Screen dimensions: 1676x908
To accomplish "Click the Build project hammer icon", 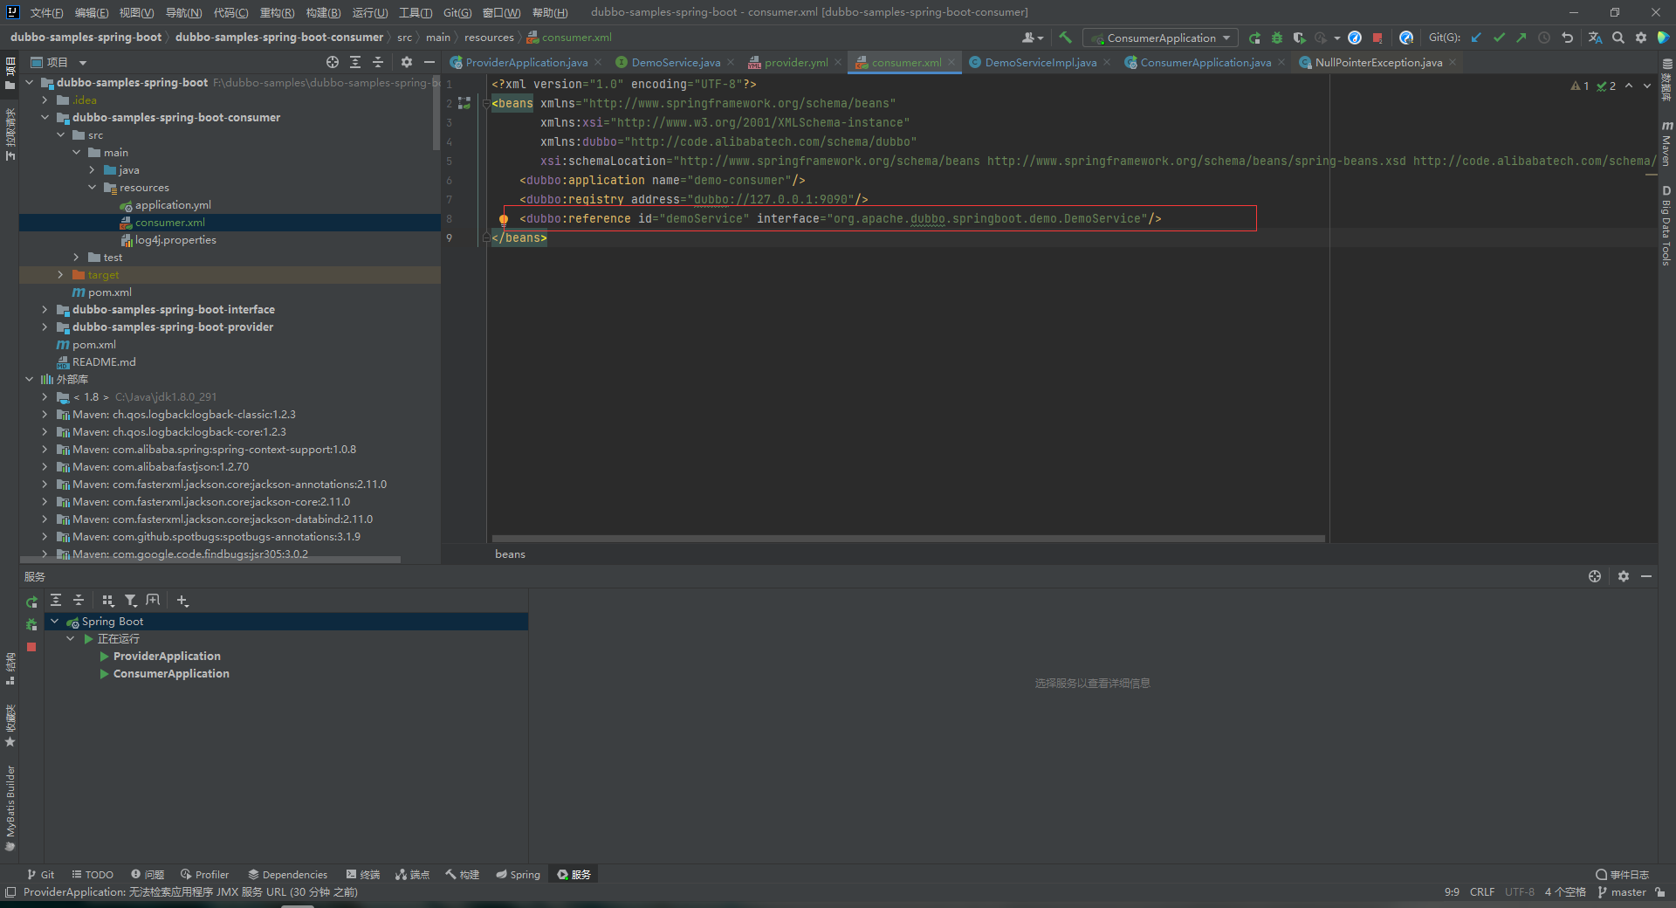I will (1065, 38).
